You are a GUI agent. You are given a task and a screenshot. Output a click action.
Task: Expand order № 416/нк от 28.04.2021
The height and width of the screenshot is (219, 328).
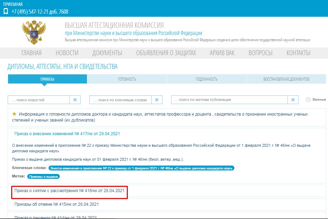pos(69,191)
